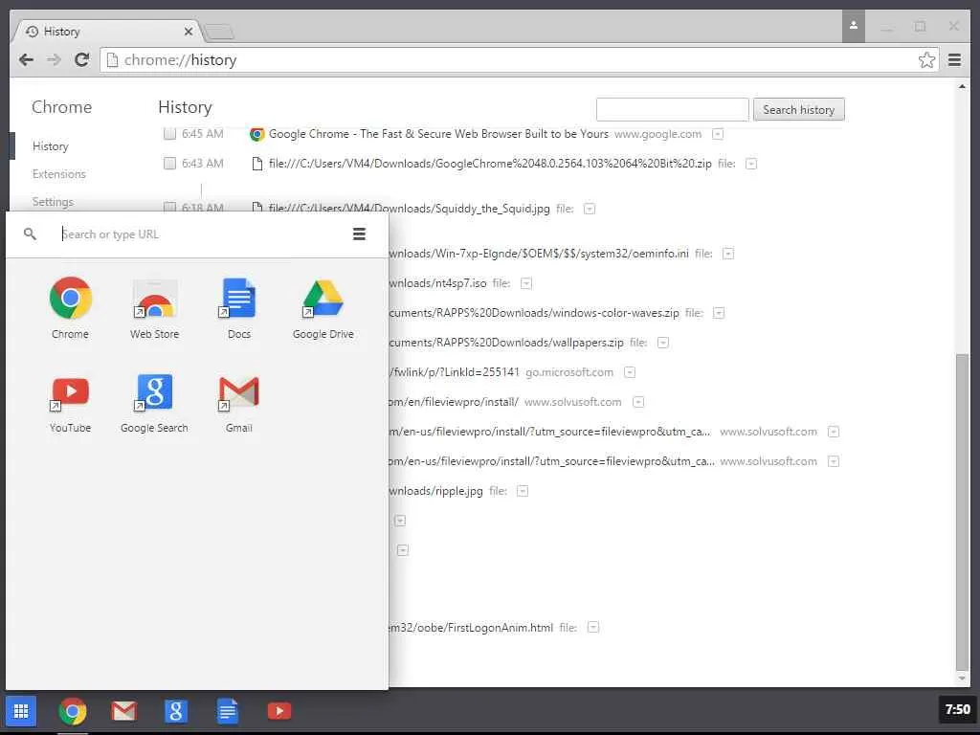Open dropdown for Squiddy_the_Squid.jpg entry

click(x=590, y=209)
